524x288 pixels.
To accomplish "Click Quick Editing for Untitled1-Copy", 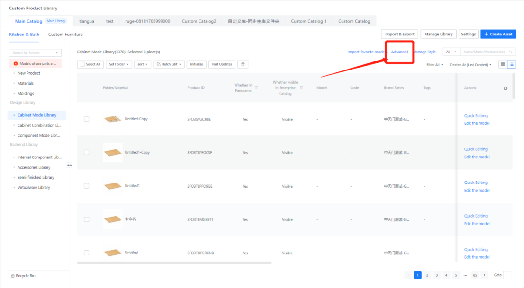I will tap(476, 149).
